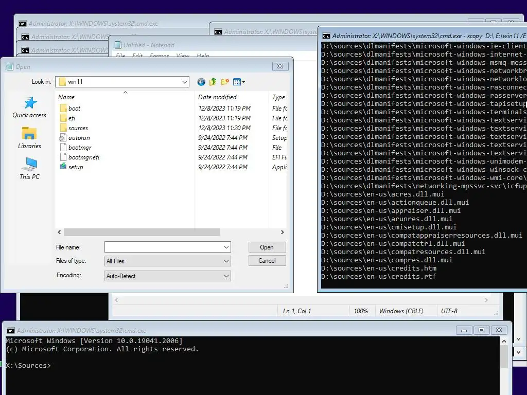This screenshot has height=395, width=527.
Task: Click the Ln 1, Col 1 status entry
Action: 297,311
